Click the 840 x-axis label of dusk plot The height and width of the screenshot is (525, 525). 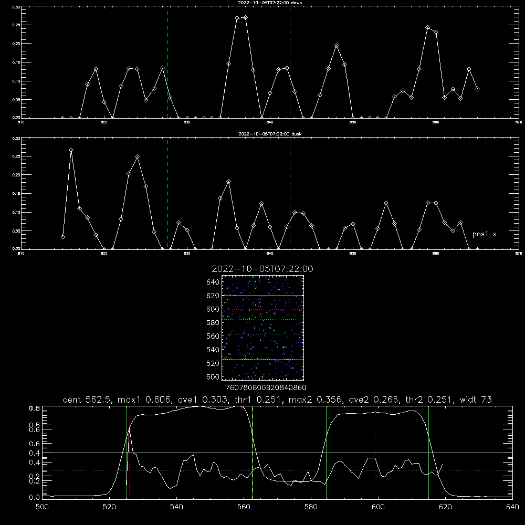pos(270,254)
